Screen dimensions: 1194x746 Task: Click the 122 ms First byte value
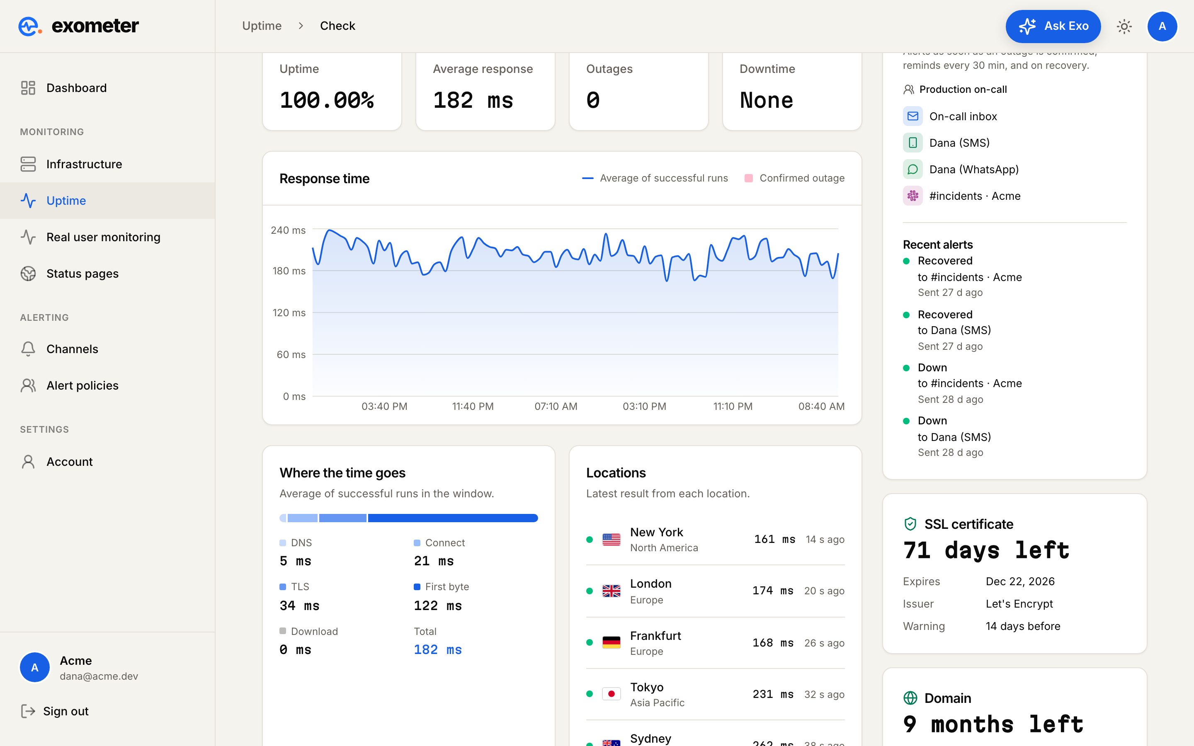tap(438, 606)
